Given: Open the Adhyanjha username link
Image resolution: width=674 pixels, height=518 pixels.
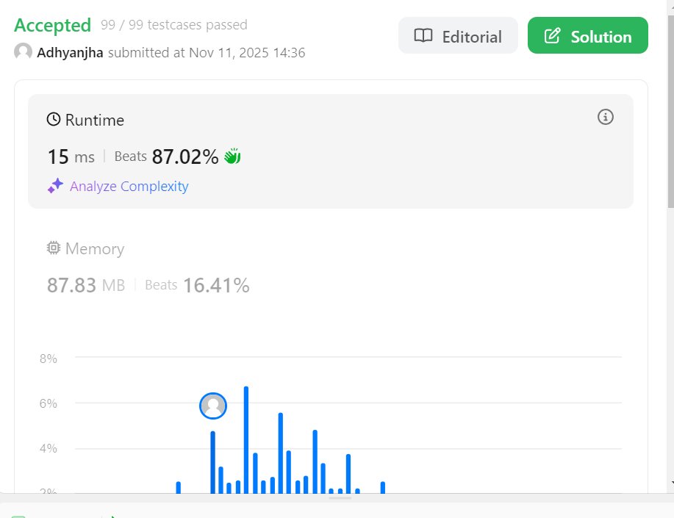Looking at the screenshot, I should (70, 52).
